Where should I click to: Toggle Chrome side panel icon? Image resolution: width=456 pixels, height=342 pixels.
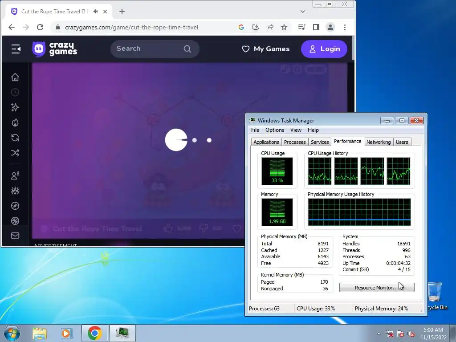(x=316, y=27)
